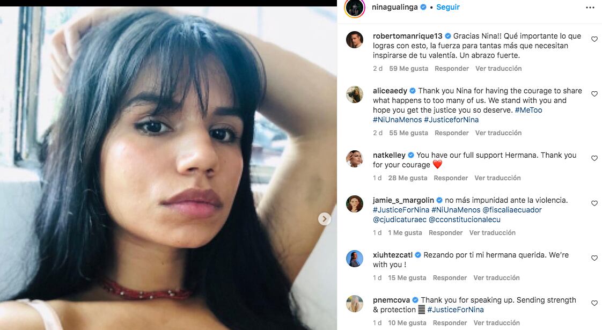Image resolution: width=602 pixels, height=330 pixels.
Task: Like robertomanrique13's comment with the heart
Action: pos(594,39)
